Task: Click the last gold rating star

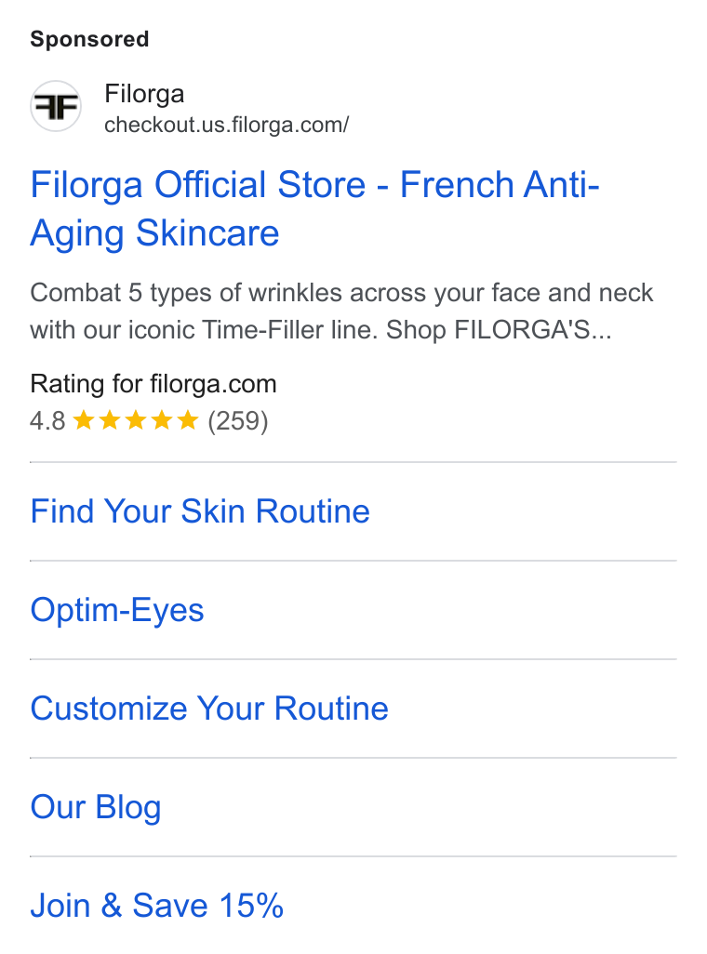Action: pyautogui.click(x=188, y=419)
